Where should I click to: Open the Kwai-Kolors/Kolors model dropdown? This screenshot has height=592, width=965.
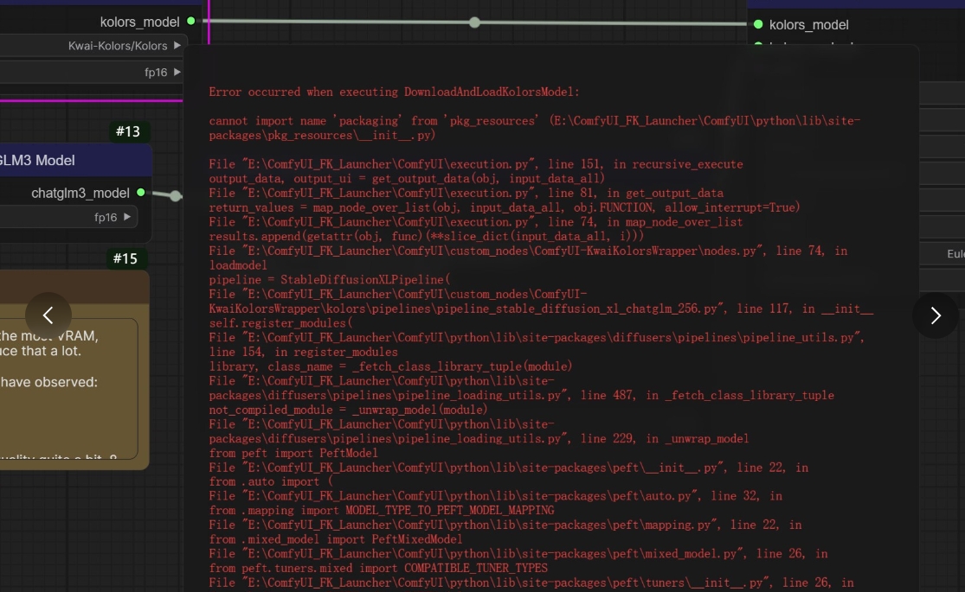(87, 46)
